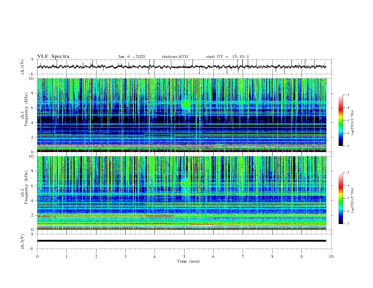Click the "-5" voltage tick on ch.3(V) axis
The height and width of the screenshot is (288, 373).
pyautogui.click(x=32, y=249)
